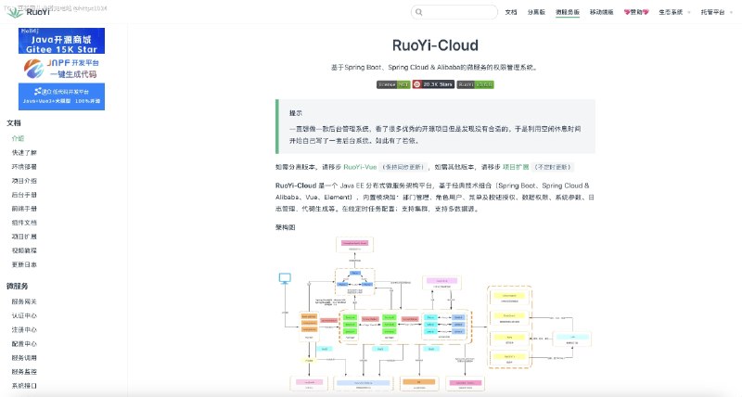This screenshot has height=397, width=742.
Task: Click the 20.3K Stars Gitee badge
Action: [433, 84]
